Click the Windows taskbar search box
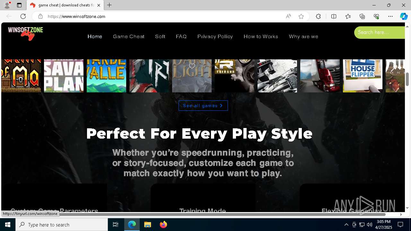Image resolution: width=411 pixels, height=231 pixels. (62, 225)
